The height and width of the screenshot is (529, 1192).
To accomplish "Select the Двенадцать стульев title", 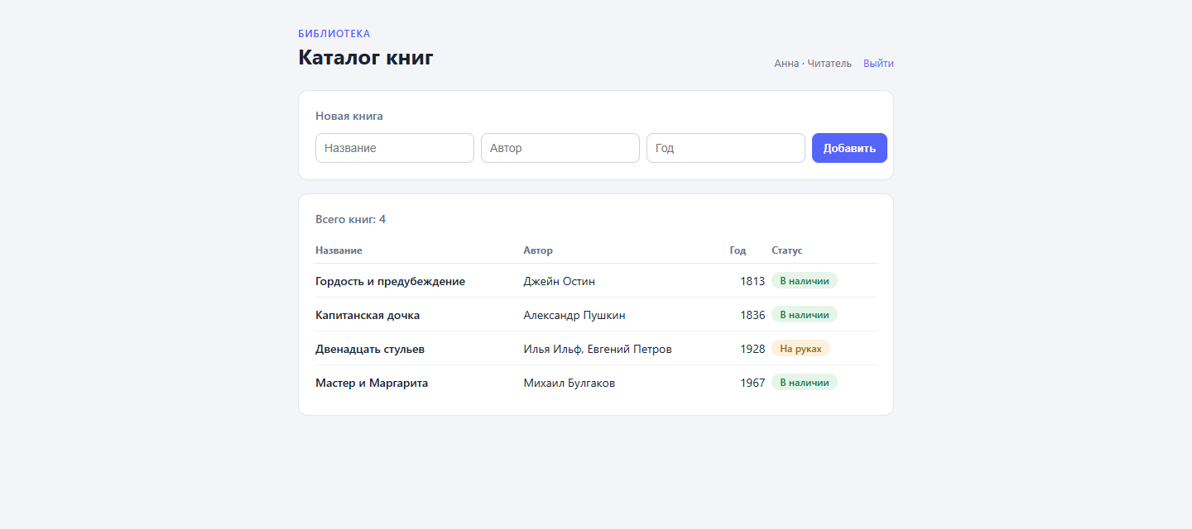I will [x=370, y=349].
